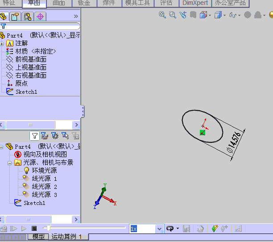Click the playback time slider thumb

click(49, 228)
